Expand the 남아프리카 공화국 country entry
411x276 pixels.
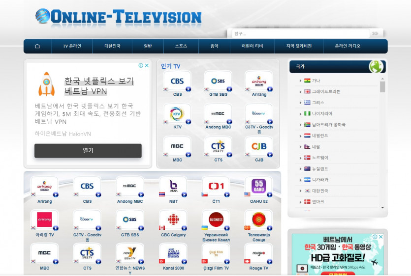point(300,125)
